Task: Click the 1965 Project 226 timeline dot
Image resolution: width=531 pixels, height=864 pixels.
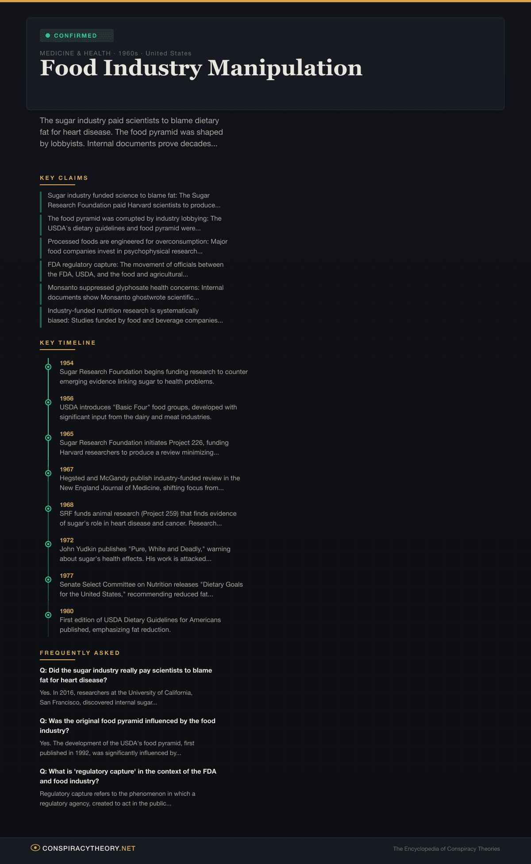Action: point(48,438)
